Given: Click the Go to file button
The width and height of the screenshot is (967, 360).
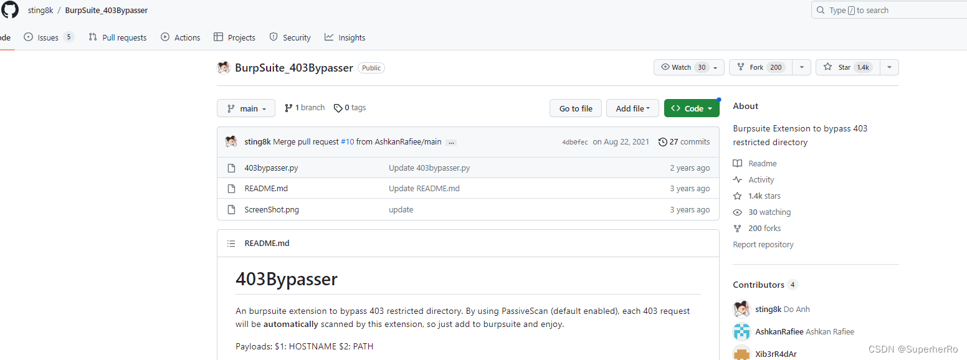Looking at the screenshot, I should coord(576,108).
